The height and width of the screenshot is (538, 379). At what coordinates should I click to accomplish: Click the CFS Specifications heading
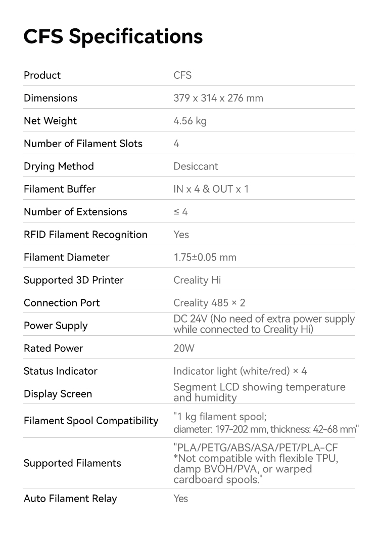tap(113, 36)
